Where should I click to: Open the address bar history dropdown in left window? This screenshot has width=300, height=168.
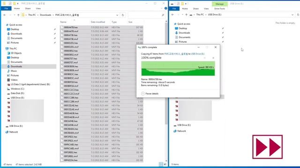(x=117, y=15)
